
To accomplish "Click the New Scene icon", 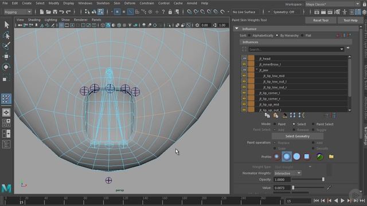I will pyautogui.click(x=42, y=11).
